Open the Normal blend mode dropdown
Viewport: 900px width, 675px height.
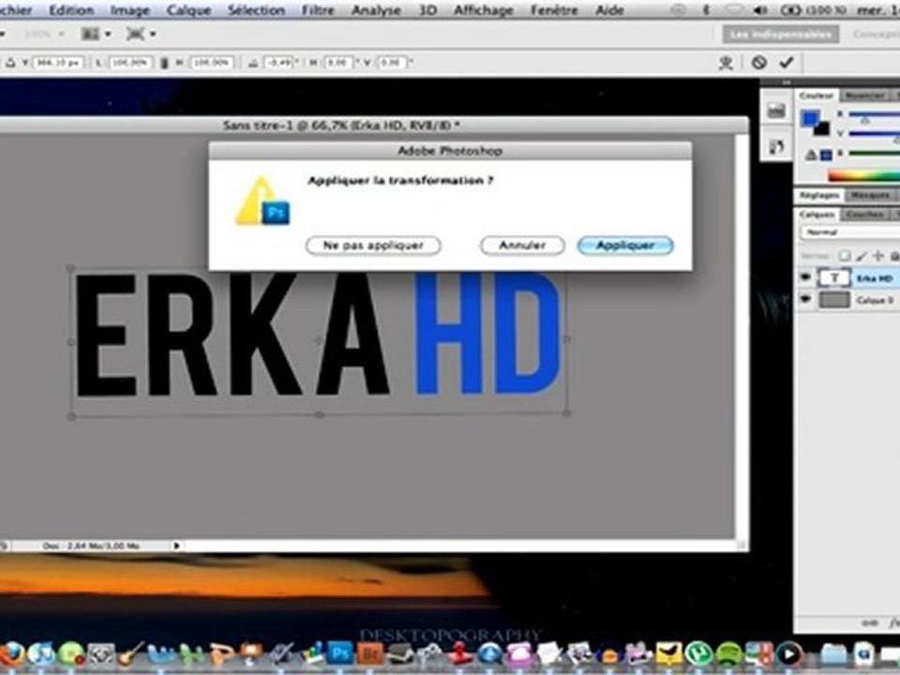(849, 232)
